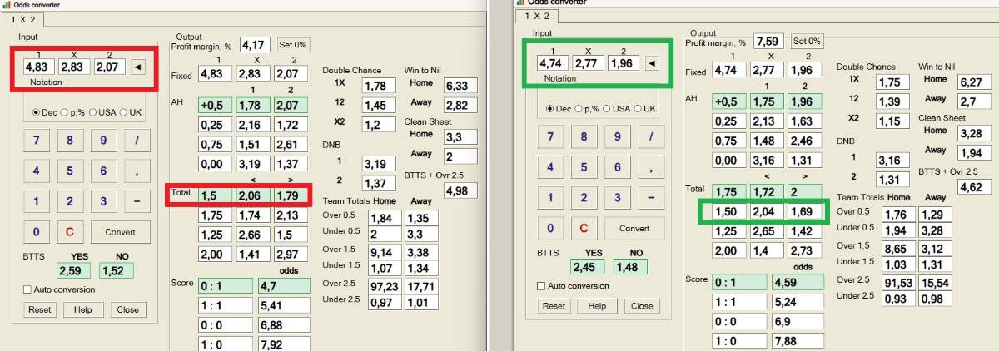This screenshot has height=351, width=999.
Task: Click Reset button in left window
Action: (x=39, y=309)
